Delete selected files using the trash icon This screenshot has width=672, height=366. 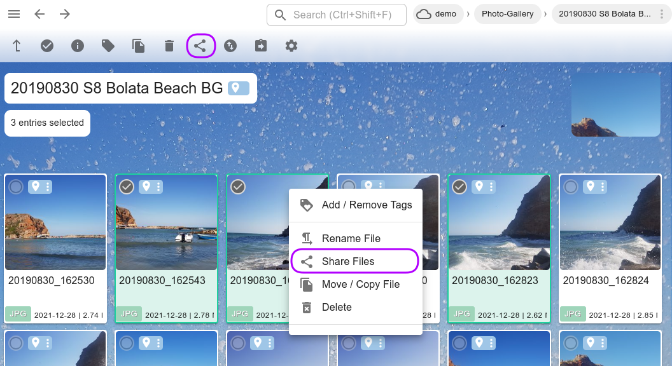(x=169, y=45)
